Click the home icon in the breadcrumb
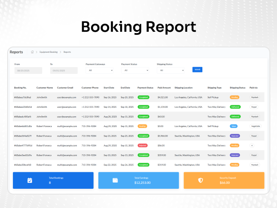Viewport: 277px width, 208px height. pos(32,52)
